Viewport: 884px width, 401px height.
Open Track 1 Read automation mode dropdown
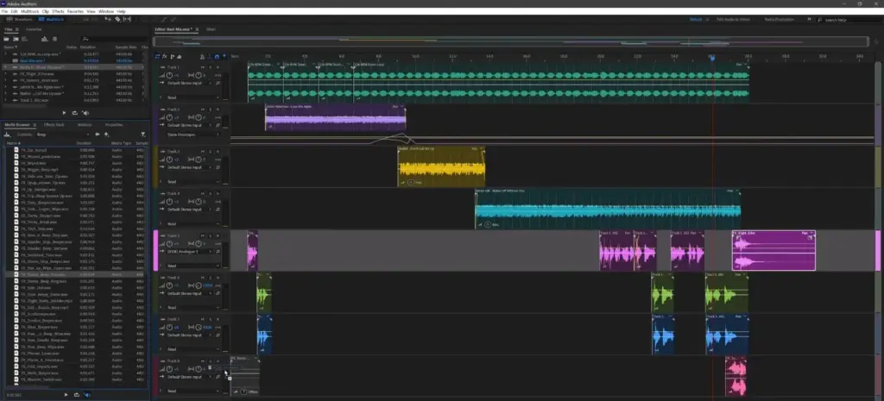click(193, 97)
